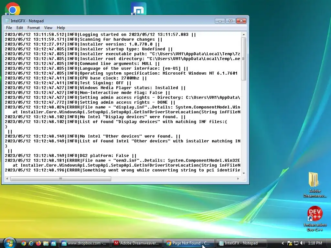This screenshot has width=331, height=248.
Task: Click the 'Something went wrong while converting' error line
Action: (123, 170)
